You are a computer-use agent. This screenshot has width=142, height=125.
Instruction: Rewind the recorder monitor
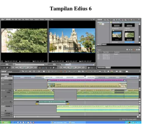tap(64, 68)
